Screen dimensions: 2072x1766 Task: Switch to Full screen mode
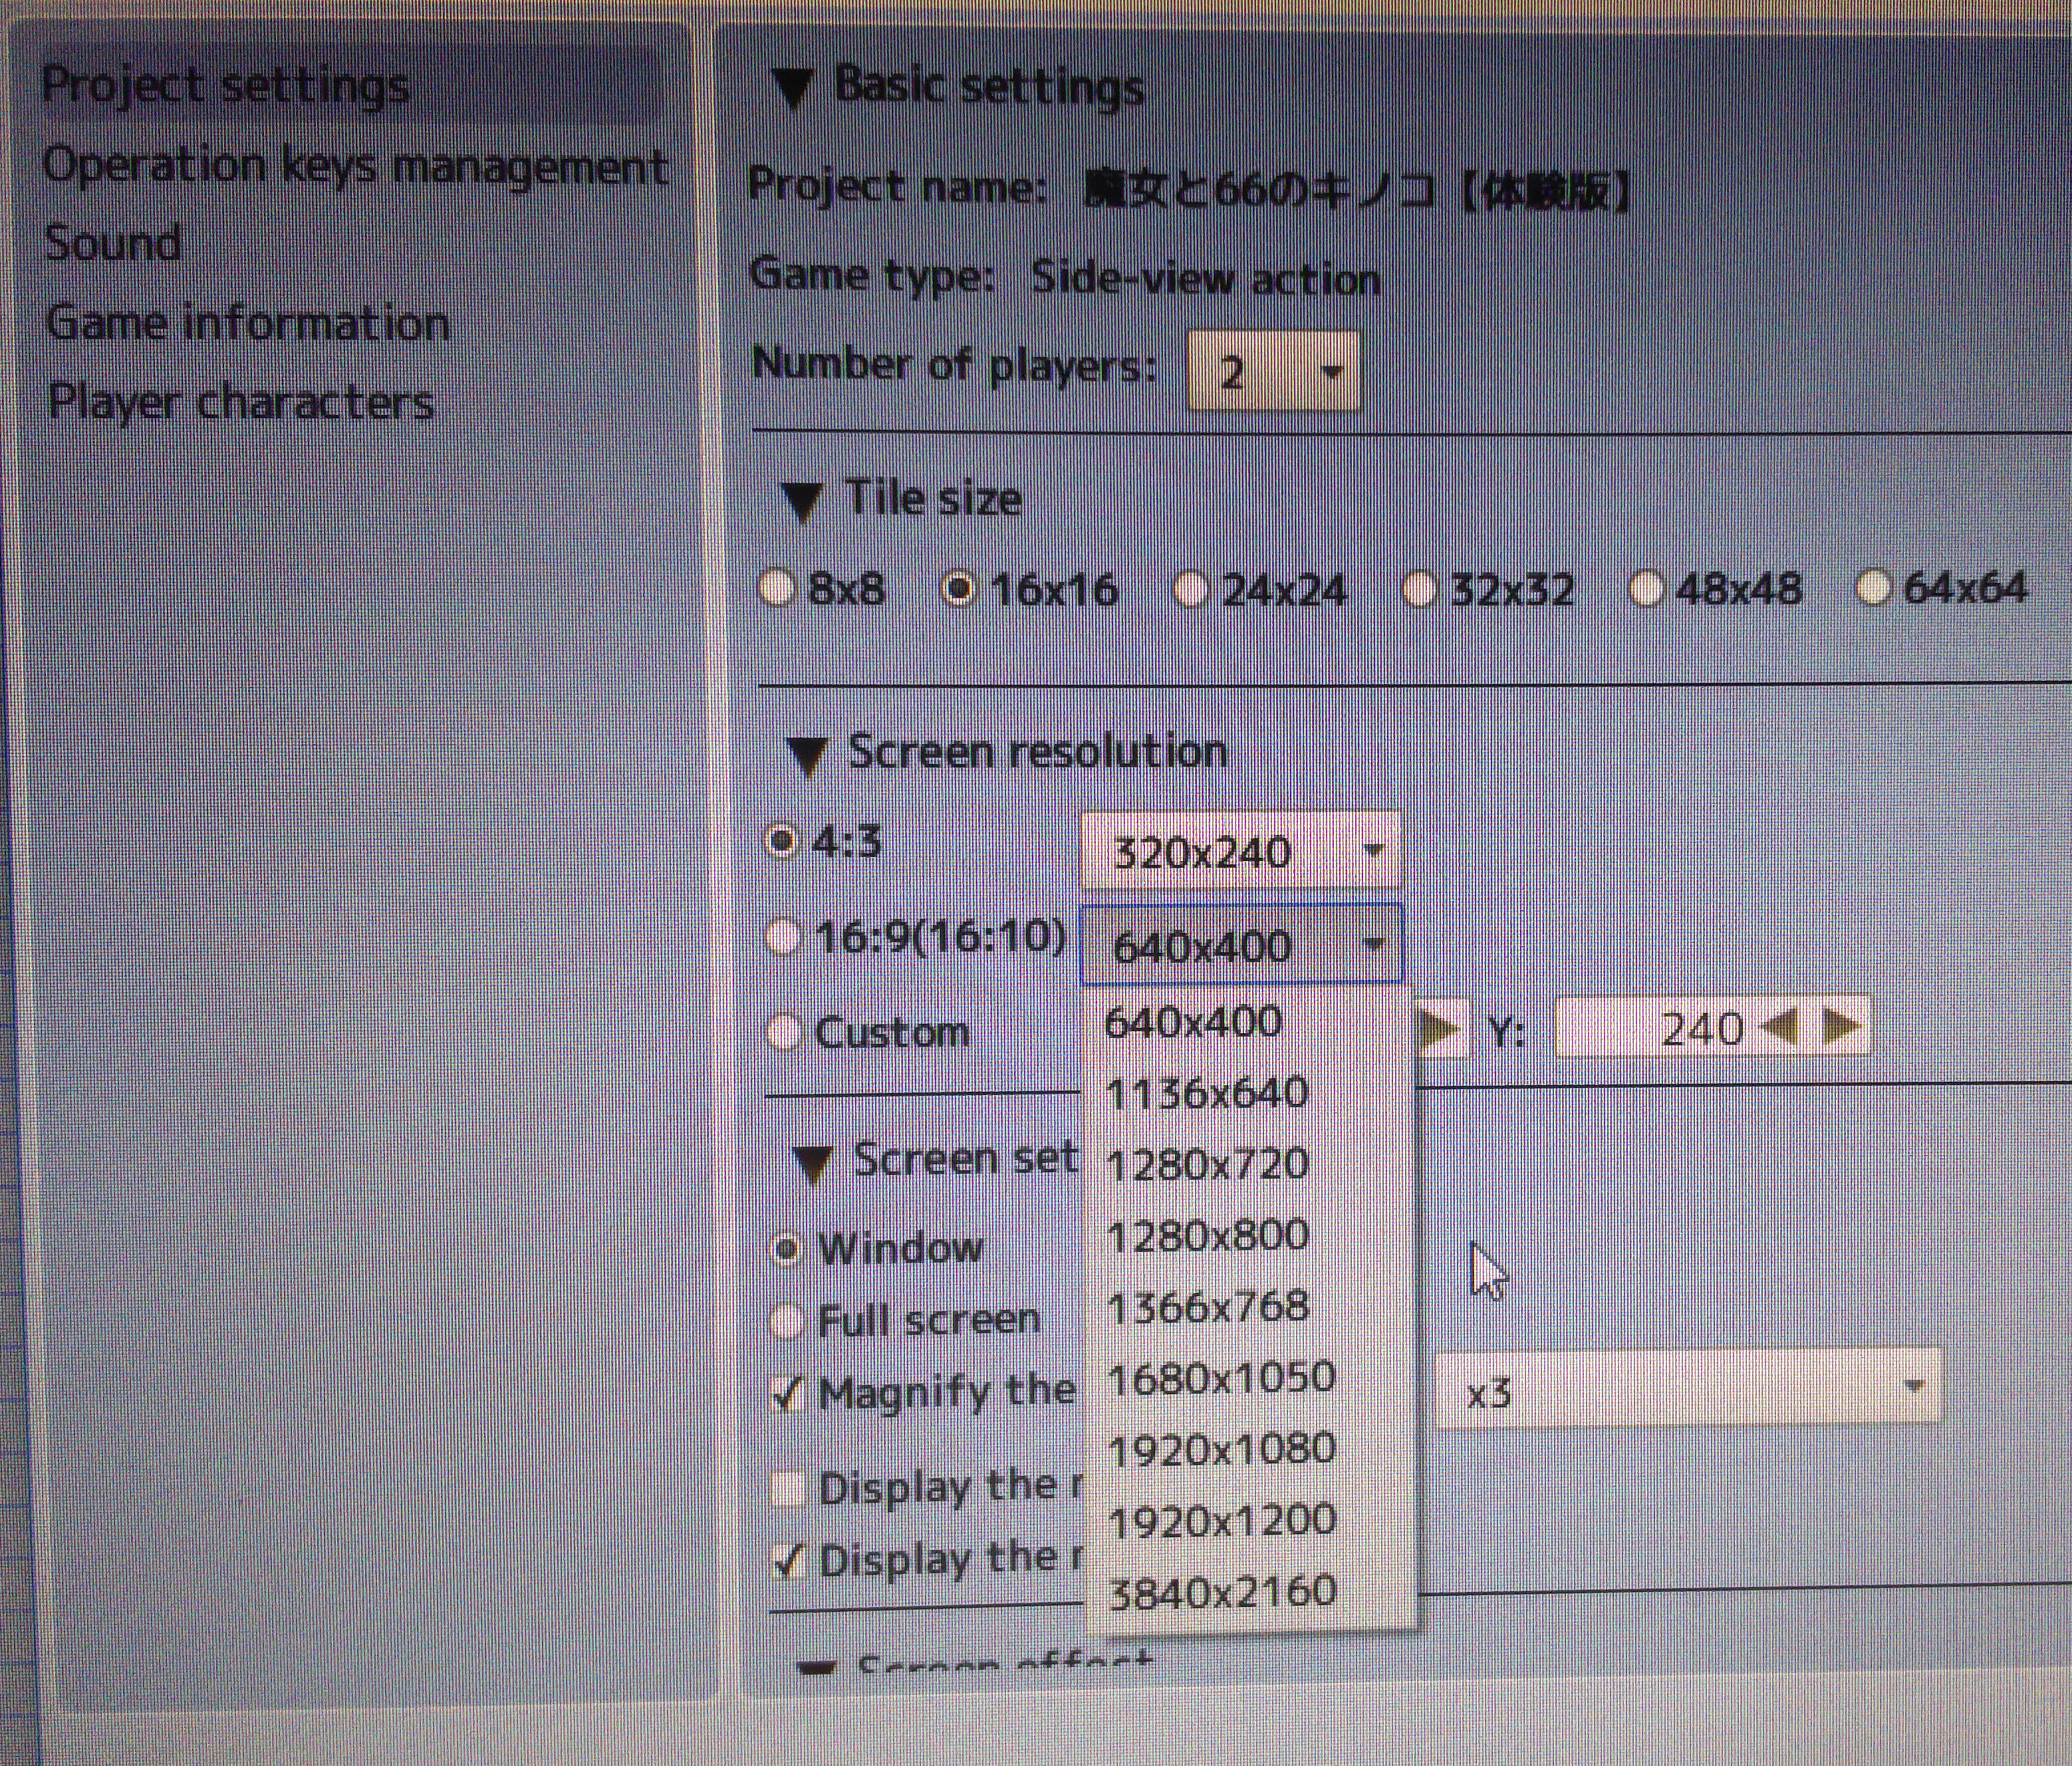(788, 1321)
